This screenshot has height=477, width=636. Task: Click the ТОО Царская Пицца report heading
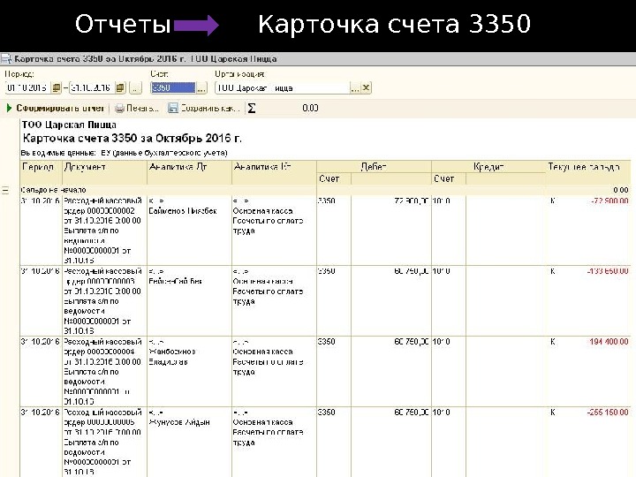click(69, 125)
